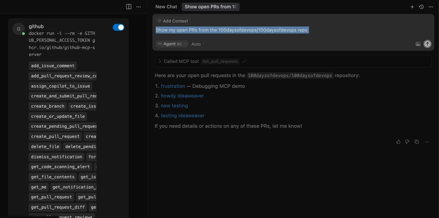Select the get_code_scanning_alert tool chip

(60, 167)
